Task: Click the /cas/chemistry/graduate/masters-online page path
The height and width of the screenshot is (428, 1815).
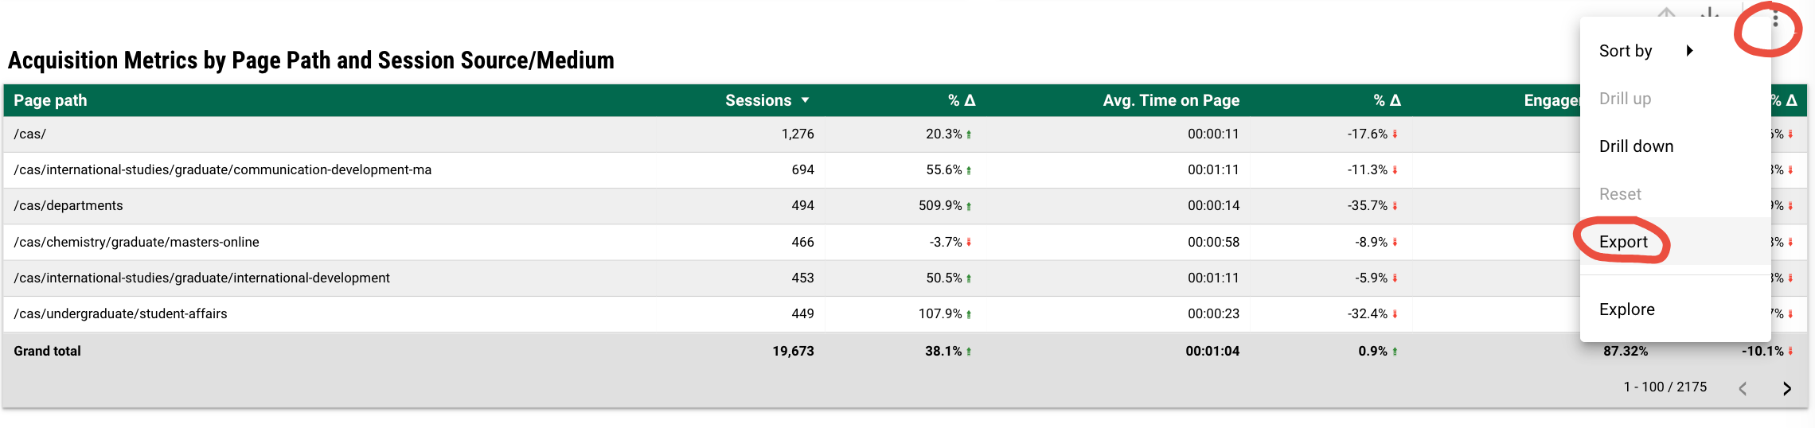Action: (x=136, y=242)
